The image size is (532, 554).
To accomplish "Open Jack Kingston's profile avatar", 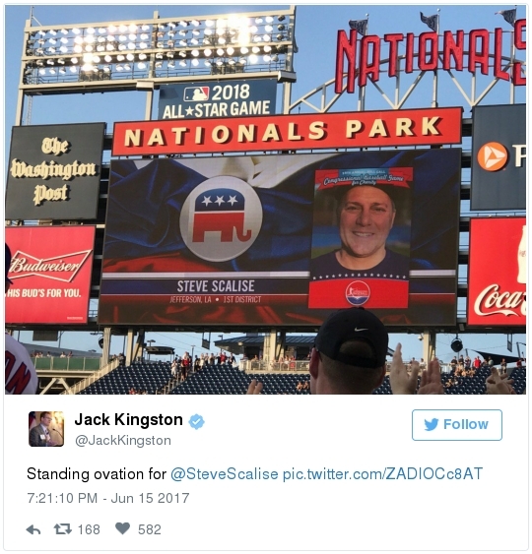I will 46,429.
